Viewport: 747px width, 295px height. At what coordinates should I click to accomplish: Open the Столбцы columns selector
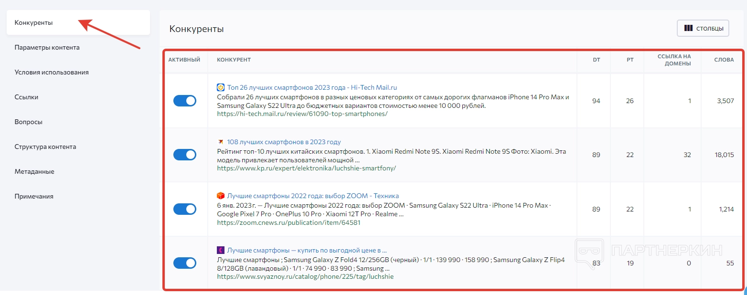click(x=703, y=28)
